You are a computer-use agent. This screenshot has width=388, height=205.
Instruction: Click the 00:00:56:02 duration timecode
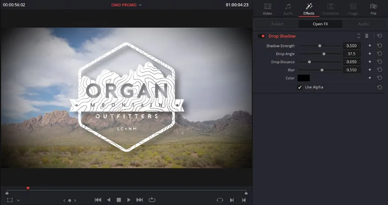[x=14, y=5]
